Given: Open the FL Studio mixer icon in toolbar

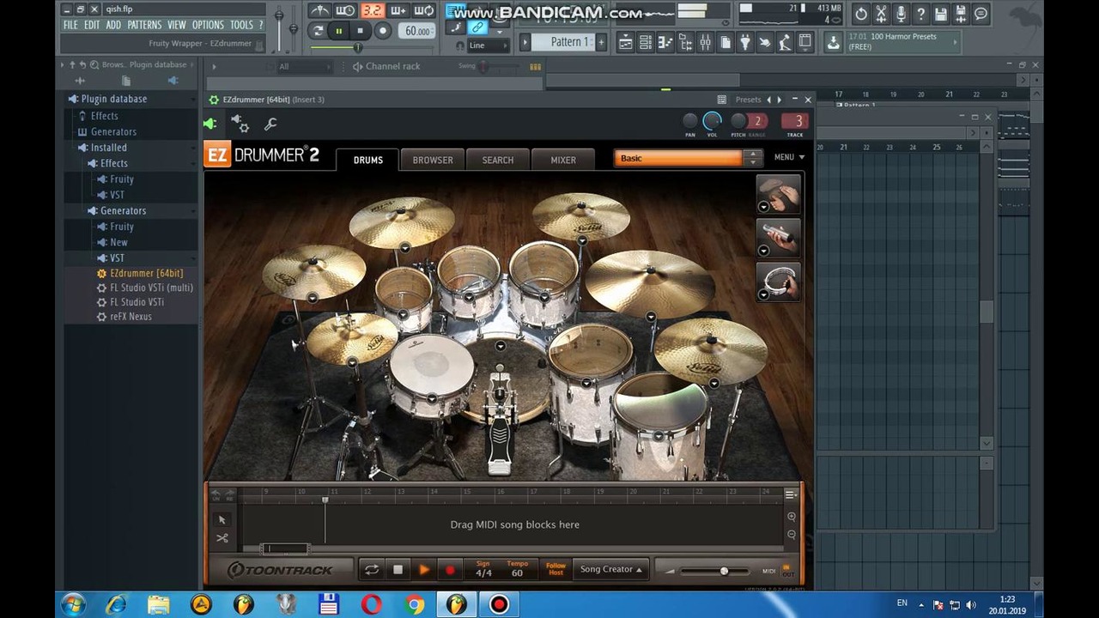Looking at the screenshot, I should coord(705,42).
